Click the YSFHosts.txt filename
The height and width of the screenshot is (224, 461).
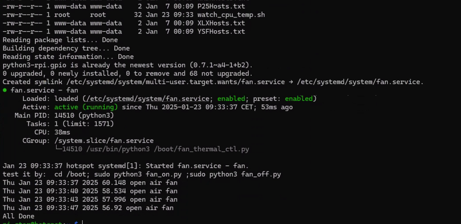pos(221,32)
